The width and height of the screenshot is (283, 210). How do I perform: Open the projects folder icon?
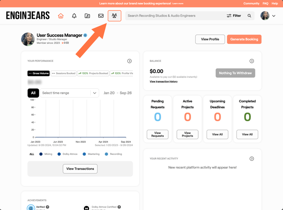87,16
